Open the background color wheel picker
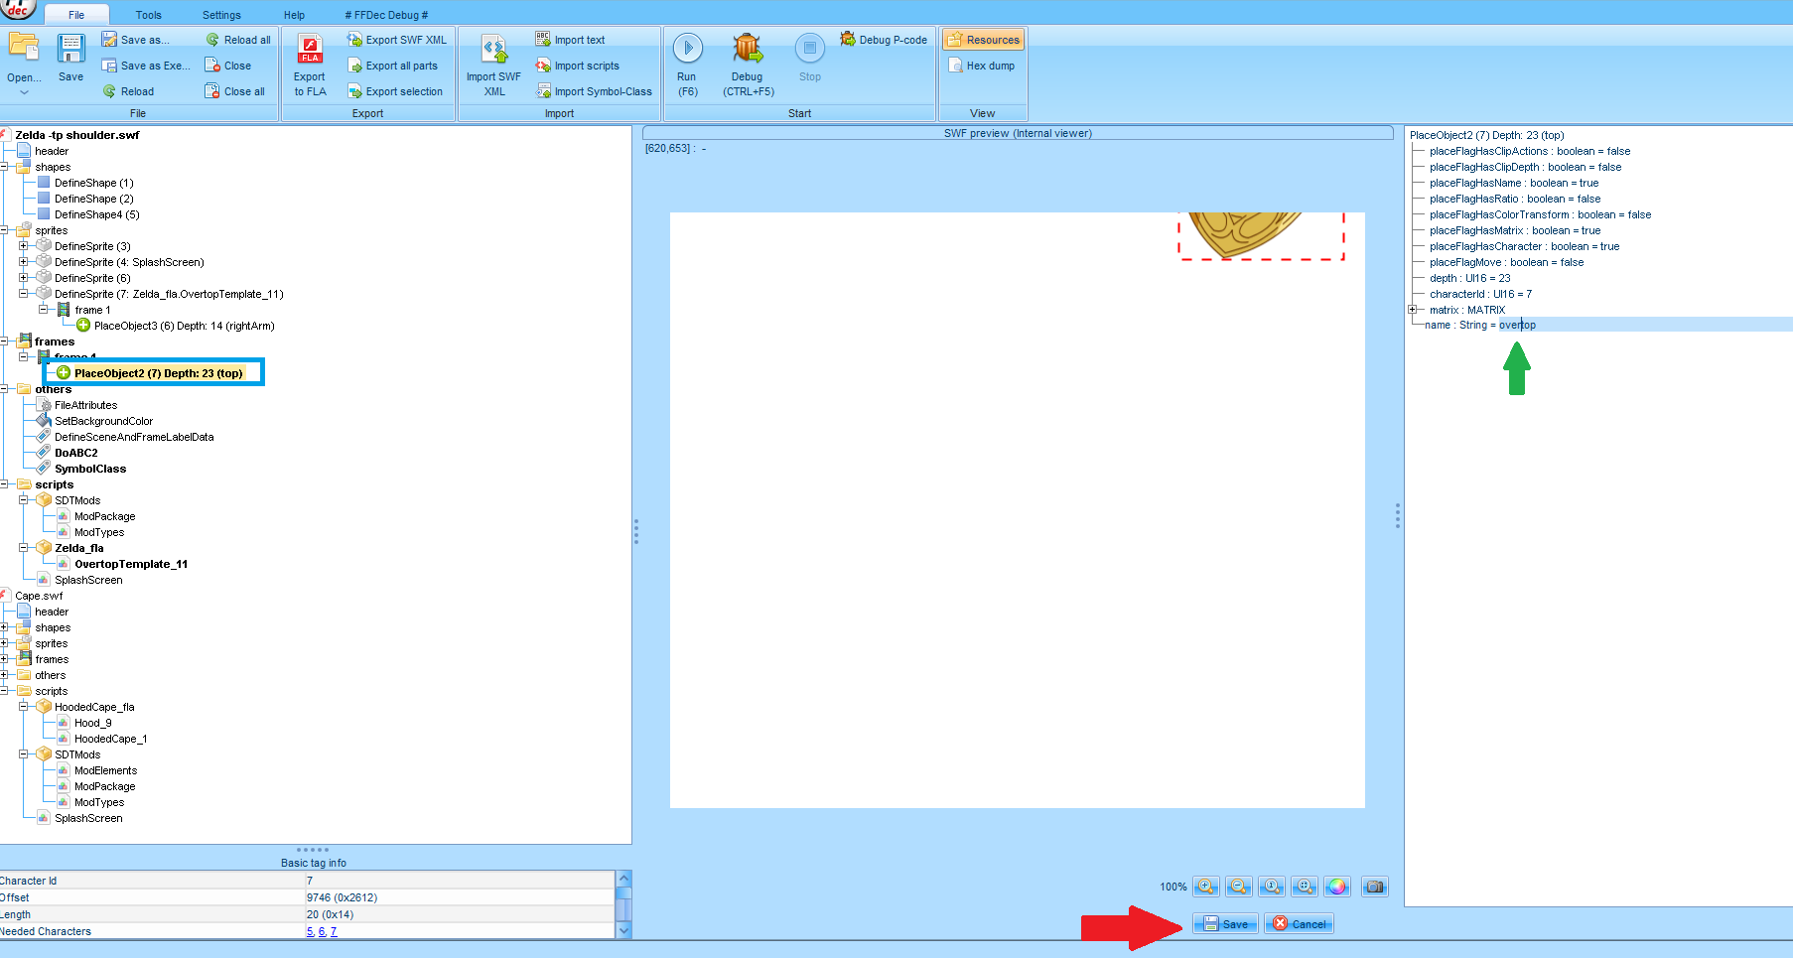The width and height of the screenshot is (1793, 958). (1337, 887)
